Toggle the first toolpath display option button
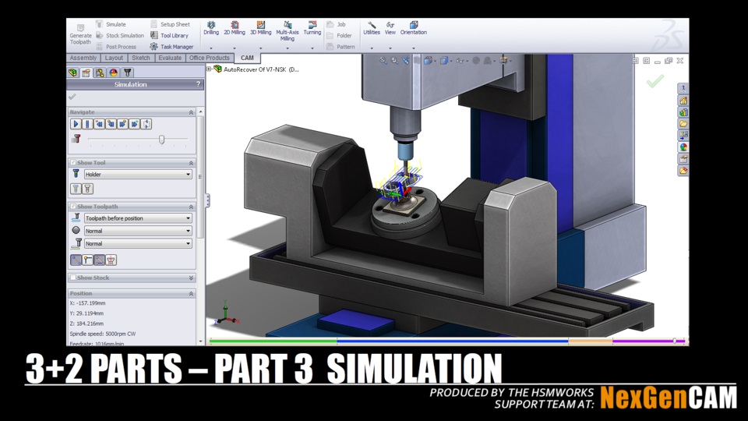The image size is (748, 421). click(x=76, y=260)
